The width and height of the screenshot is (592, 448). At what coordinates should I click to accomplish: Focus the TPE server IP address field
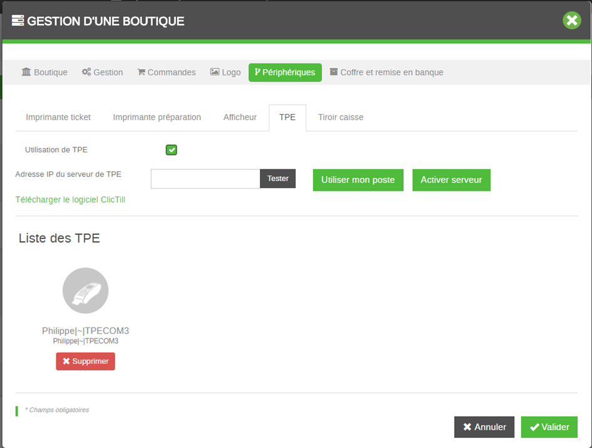pyautogui.click(x=205, y=179)
